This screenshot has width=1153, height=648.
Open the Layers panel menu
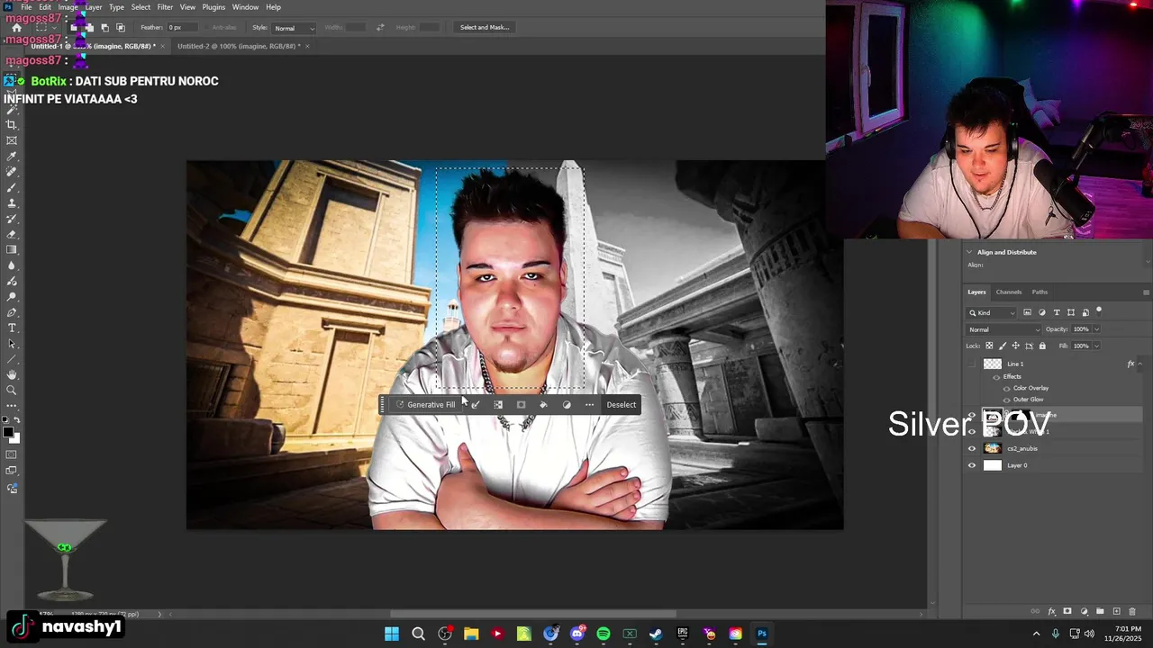(1146, 292)
